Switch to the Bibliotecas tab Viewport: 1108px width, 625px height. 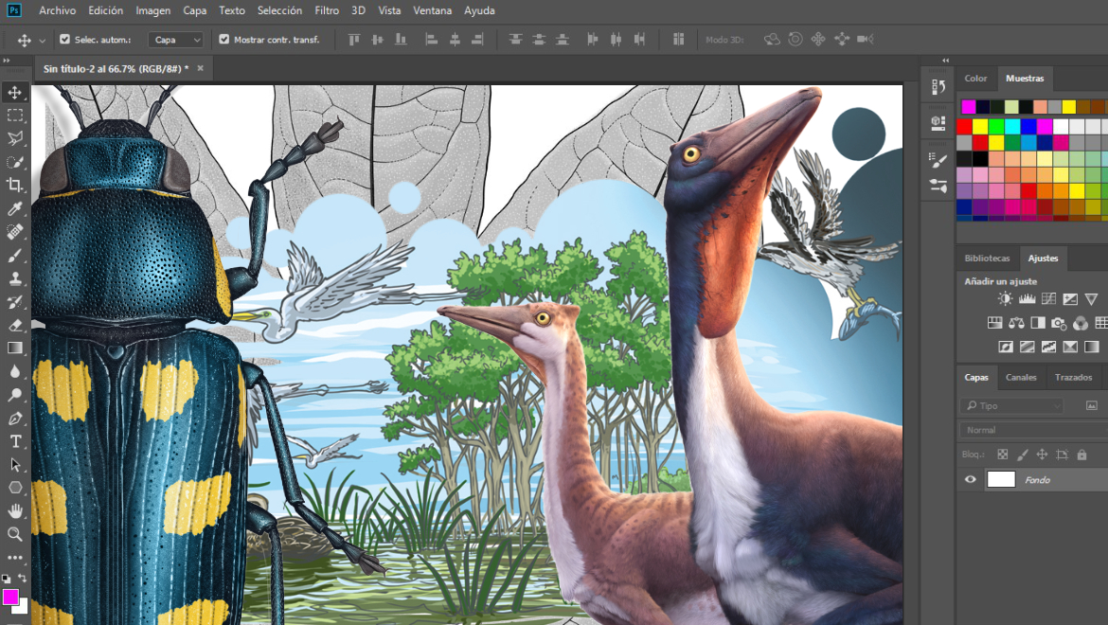[987, 259]
